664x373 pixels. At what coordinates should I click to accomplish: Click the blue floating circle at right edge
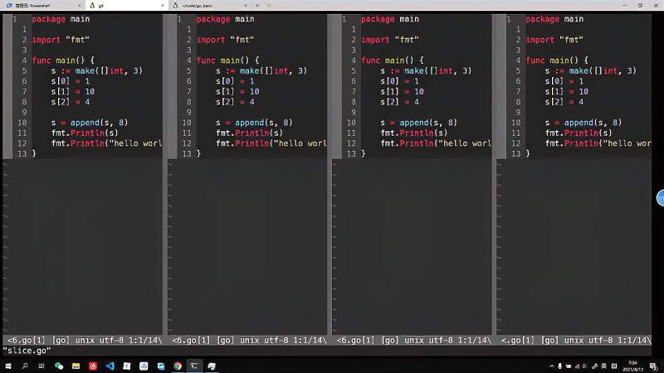pos(660,198)
